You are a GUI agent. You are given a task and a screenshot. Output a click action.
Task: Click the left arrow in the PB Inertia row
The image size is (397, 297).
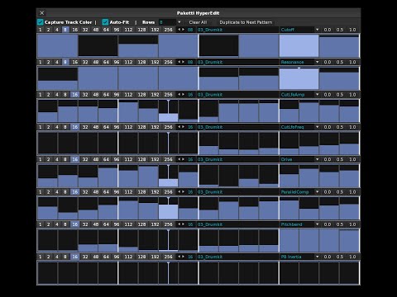tap(179, 257)
